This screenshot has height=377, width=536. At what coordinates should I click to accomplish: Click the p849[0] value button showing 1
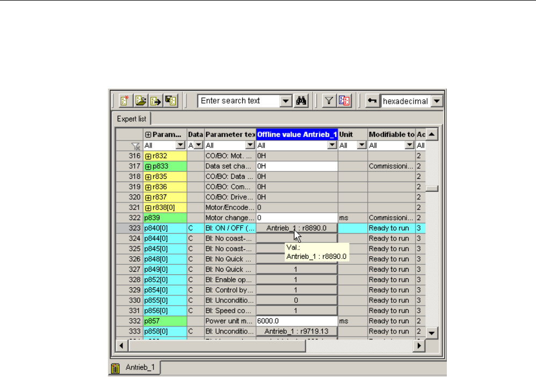coord(296,270)
